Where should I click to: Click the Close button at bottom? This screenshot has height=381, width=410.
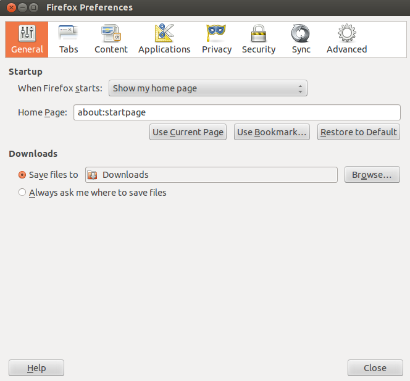click(375, 367)
